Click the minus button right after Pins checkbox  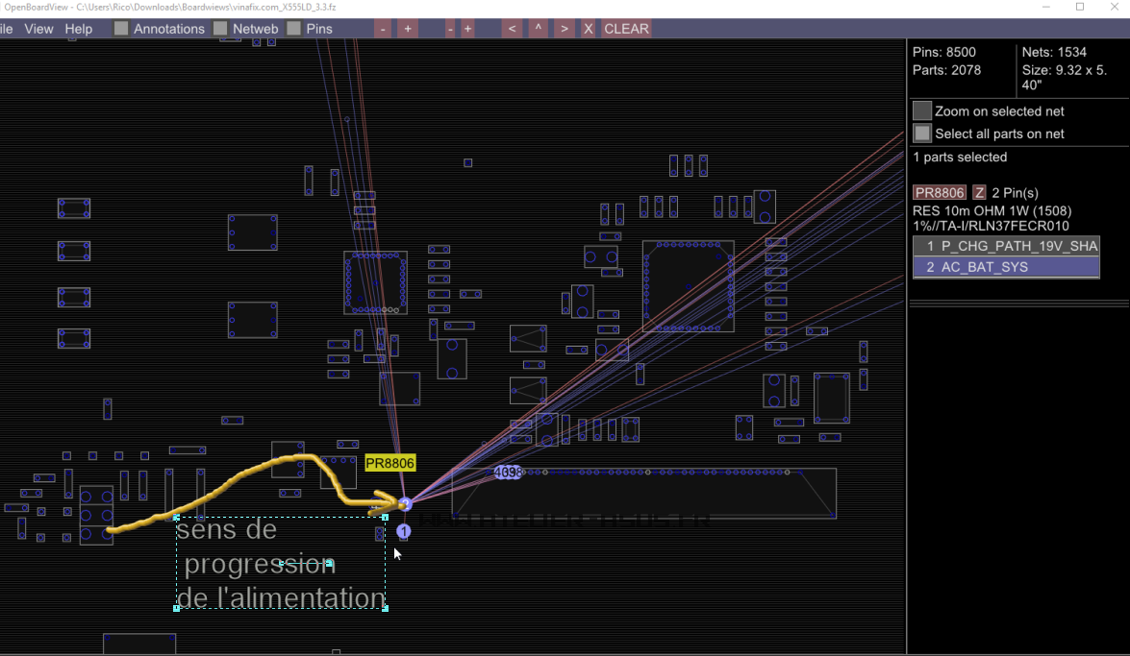click(x=383, y=29)
